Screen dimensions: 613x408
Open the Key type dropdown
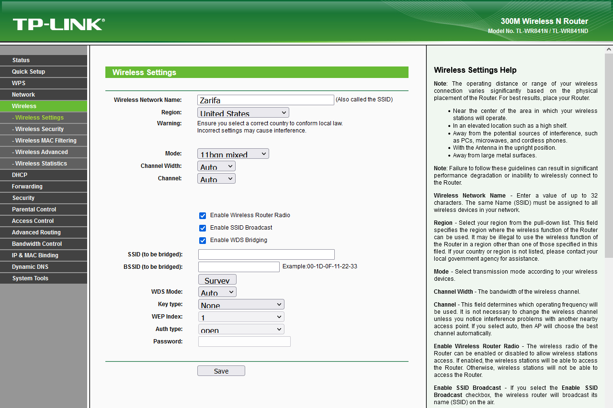click(241, 304)
